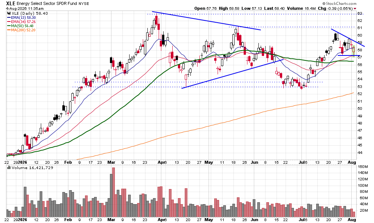
Task: Click the 48 price axis label
Action: (360, 123)
